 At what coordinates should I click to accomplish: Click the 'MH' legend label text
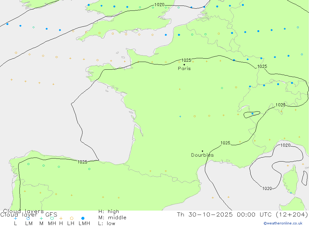pos(52,224)
